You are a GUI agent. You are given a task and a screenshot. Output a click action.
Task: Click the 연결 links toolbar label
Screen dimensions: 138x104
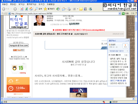tap(132, 13)
